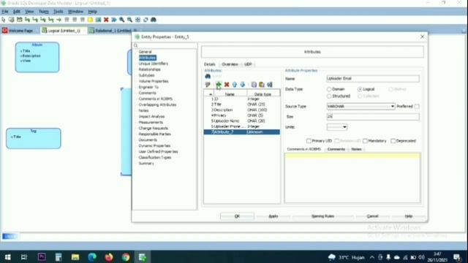Click the OK button
Screen dimensions: 468x263
[237, 216]
